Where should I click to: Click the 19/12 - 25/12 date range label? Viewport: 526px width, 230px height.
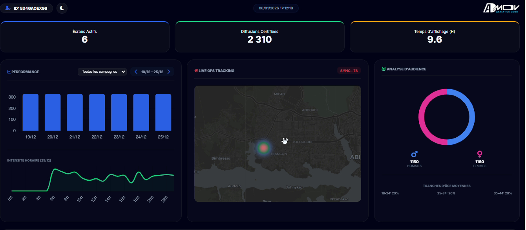click(152, 72)
